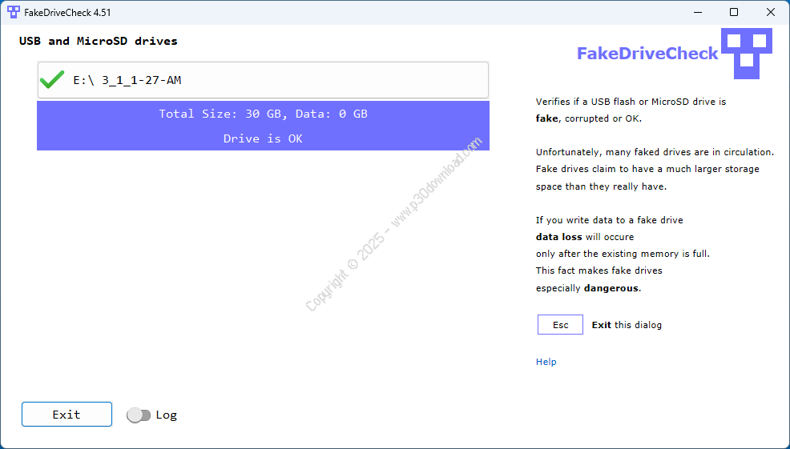Click the bold 'dangerous' word
Screen dimensions: 790x449
(x=612, y=288)
